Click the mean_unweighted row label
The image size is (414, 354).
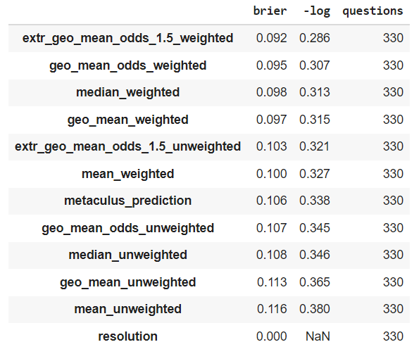pos(128,309)
